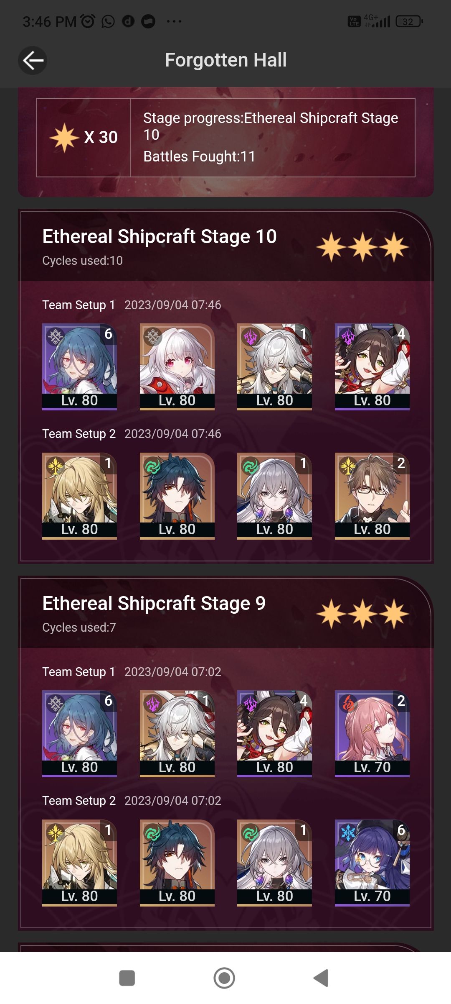Tap the star icon beside X 30
The height and width of the screenshot is (1004, 451).
tap(64, 138)
